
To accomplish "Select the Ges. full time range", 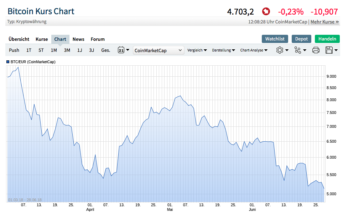I will (x=105, y=50).
